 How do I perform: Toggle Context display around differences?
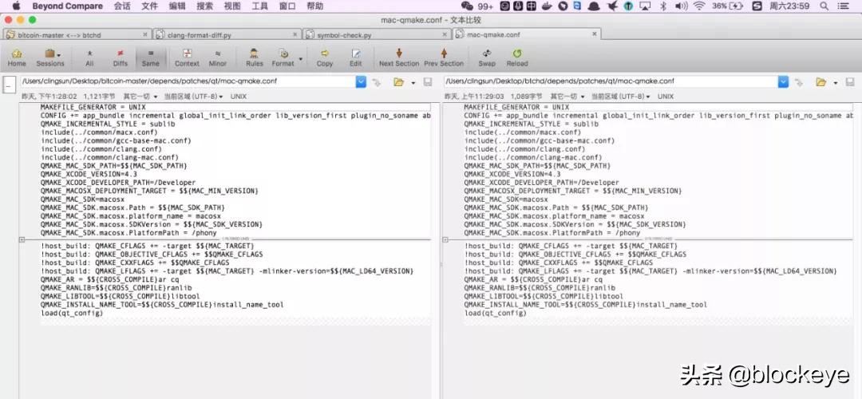click(x=187, y=57)
